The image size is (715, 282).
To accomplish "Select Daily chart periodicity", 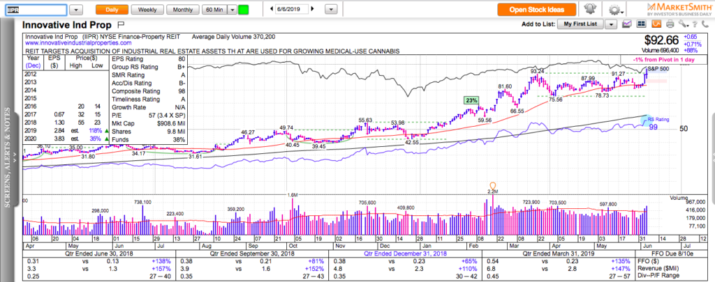I will 112,10.
